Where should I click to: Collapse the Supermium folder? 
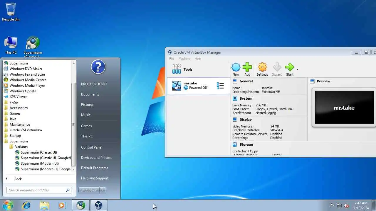(x=19, y=141)
